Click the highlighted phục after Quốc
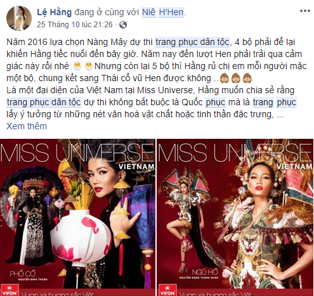This screenshot has width=314, height=296. tap(216, 102)
